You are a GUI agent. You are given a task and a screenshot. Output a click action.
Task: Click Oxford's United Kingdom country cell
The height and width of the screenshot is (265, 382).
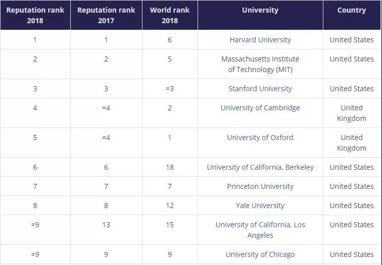[x=352, y=143]
